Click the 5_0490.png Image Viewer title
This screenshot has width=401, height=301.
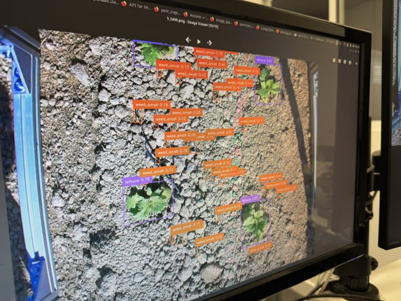[x=193, y=22]
